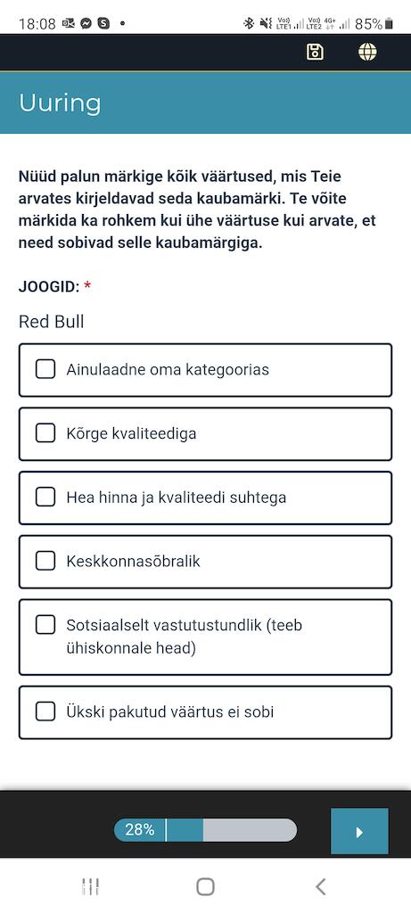Click the 28% progress bar

click(205, 830)
